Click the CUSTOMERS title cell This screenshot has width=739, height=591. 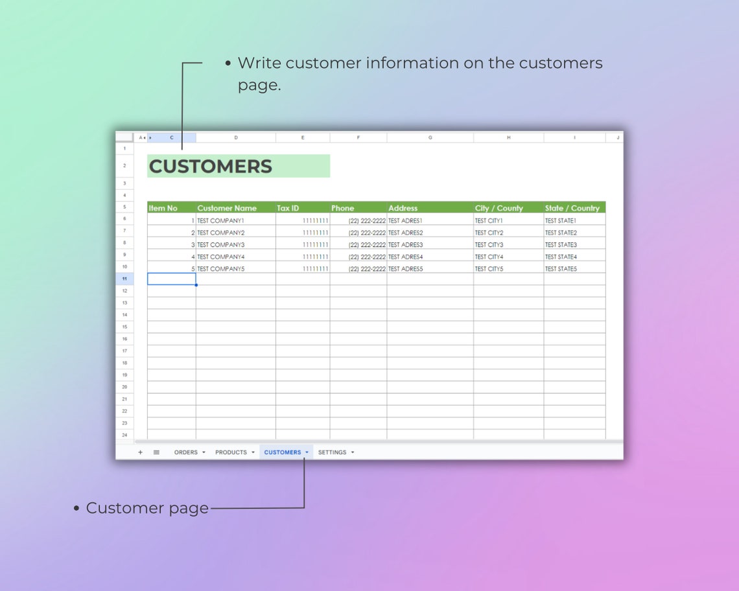[x=211, y=167]
